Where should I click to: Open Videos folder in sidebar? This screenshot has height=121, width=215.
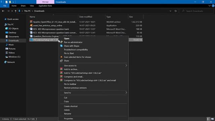click(11, 53)
